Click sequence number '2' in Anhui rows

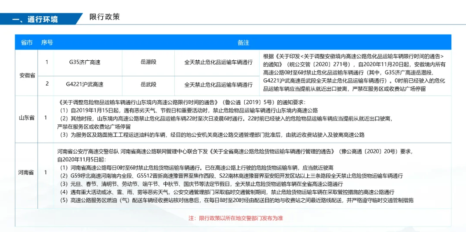[47, 84]
